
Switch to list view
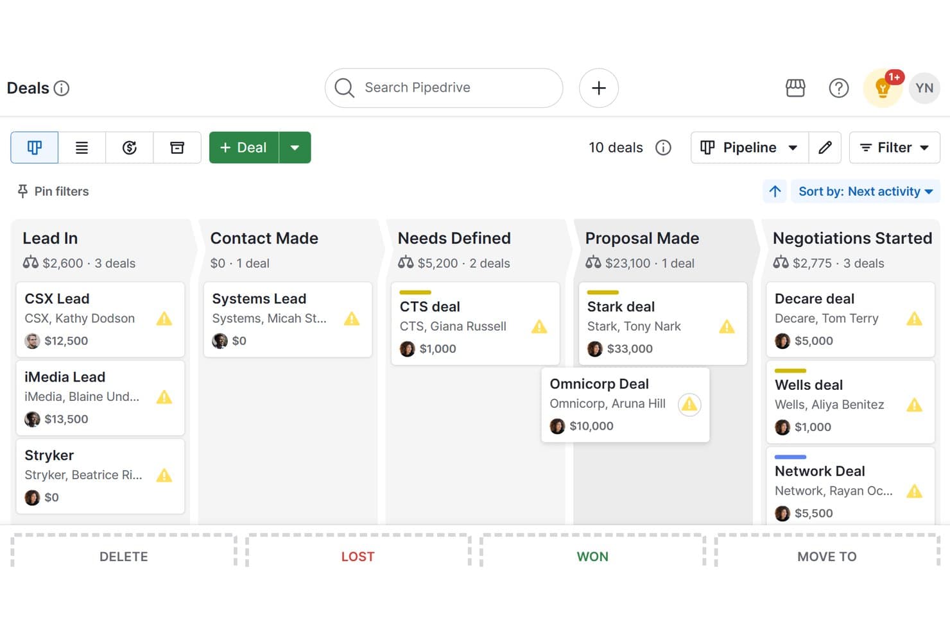(82, 148)
